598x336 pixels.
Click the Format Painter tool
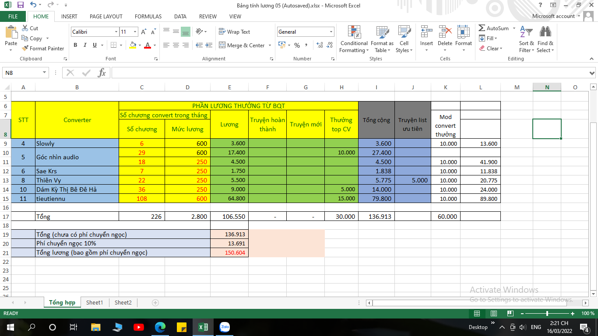pos(43,49)
